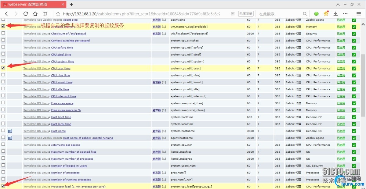The width and height of the screenshot is (366, 189).
Task: Open reading mode book icon
Action: 45,14
